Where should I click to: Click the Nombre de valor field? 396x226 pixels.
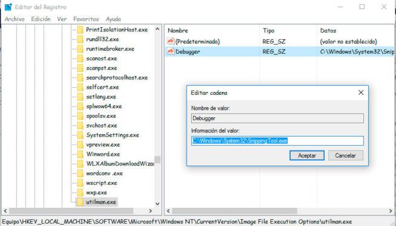(x=278, y=118)
